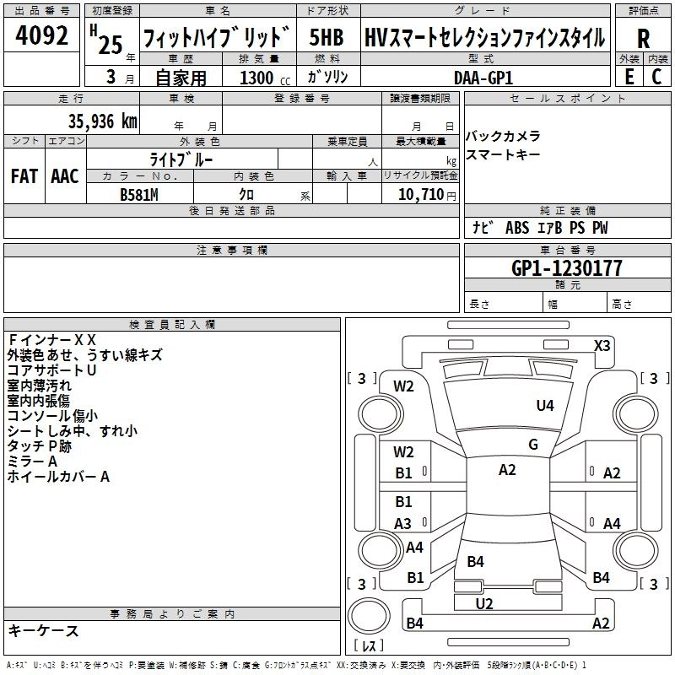
Task: Select the U4 dent mark on the hood
Action: 545,406
